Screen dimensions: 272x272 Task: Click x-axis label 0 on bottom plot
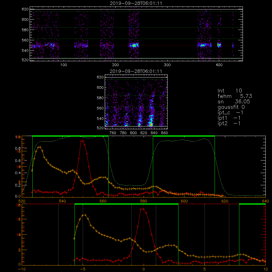point(144,269)
